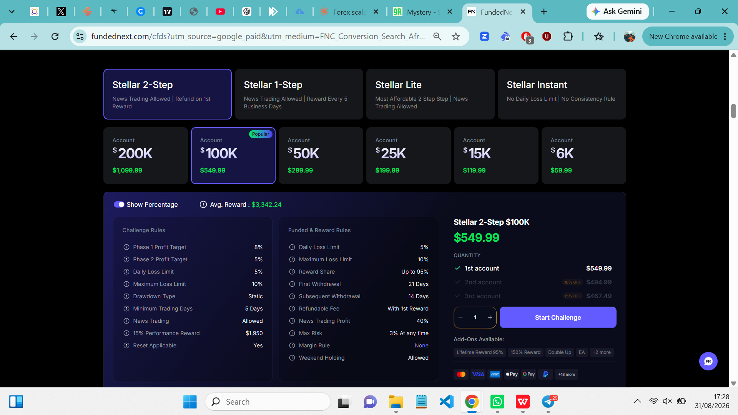Image resolution: width=738 pixels, height=415 pixels.
Task: Select the $200K account card
Action: point(146,156)
